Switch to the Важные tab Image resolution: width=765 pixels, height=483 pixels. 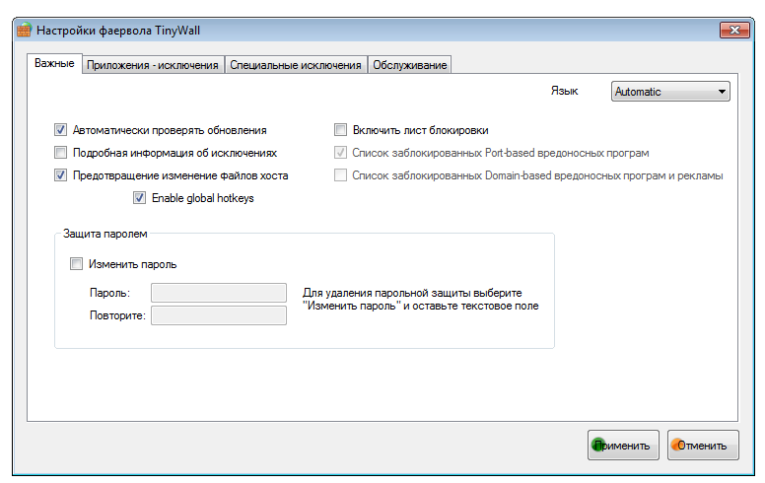coord(54,63)
